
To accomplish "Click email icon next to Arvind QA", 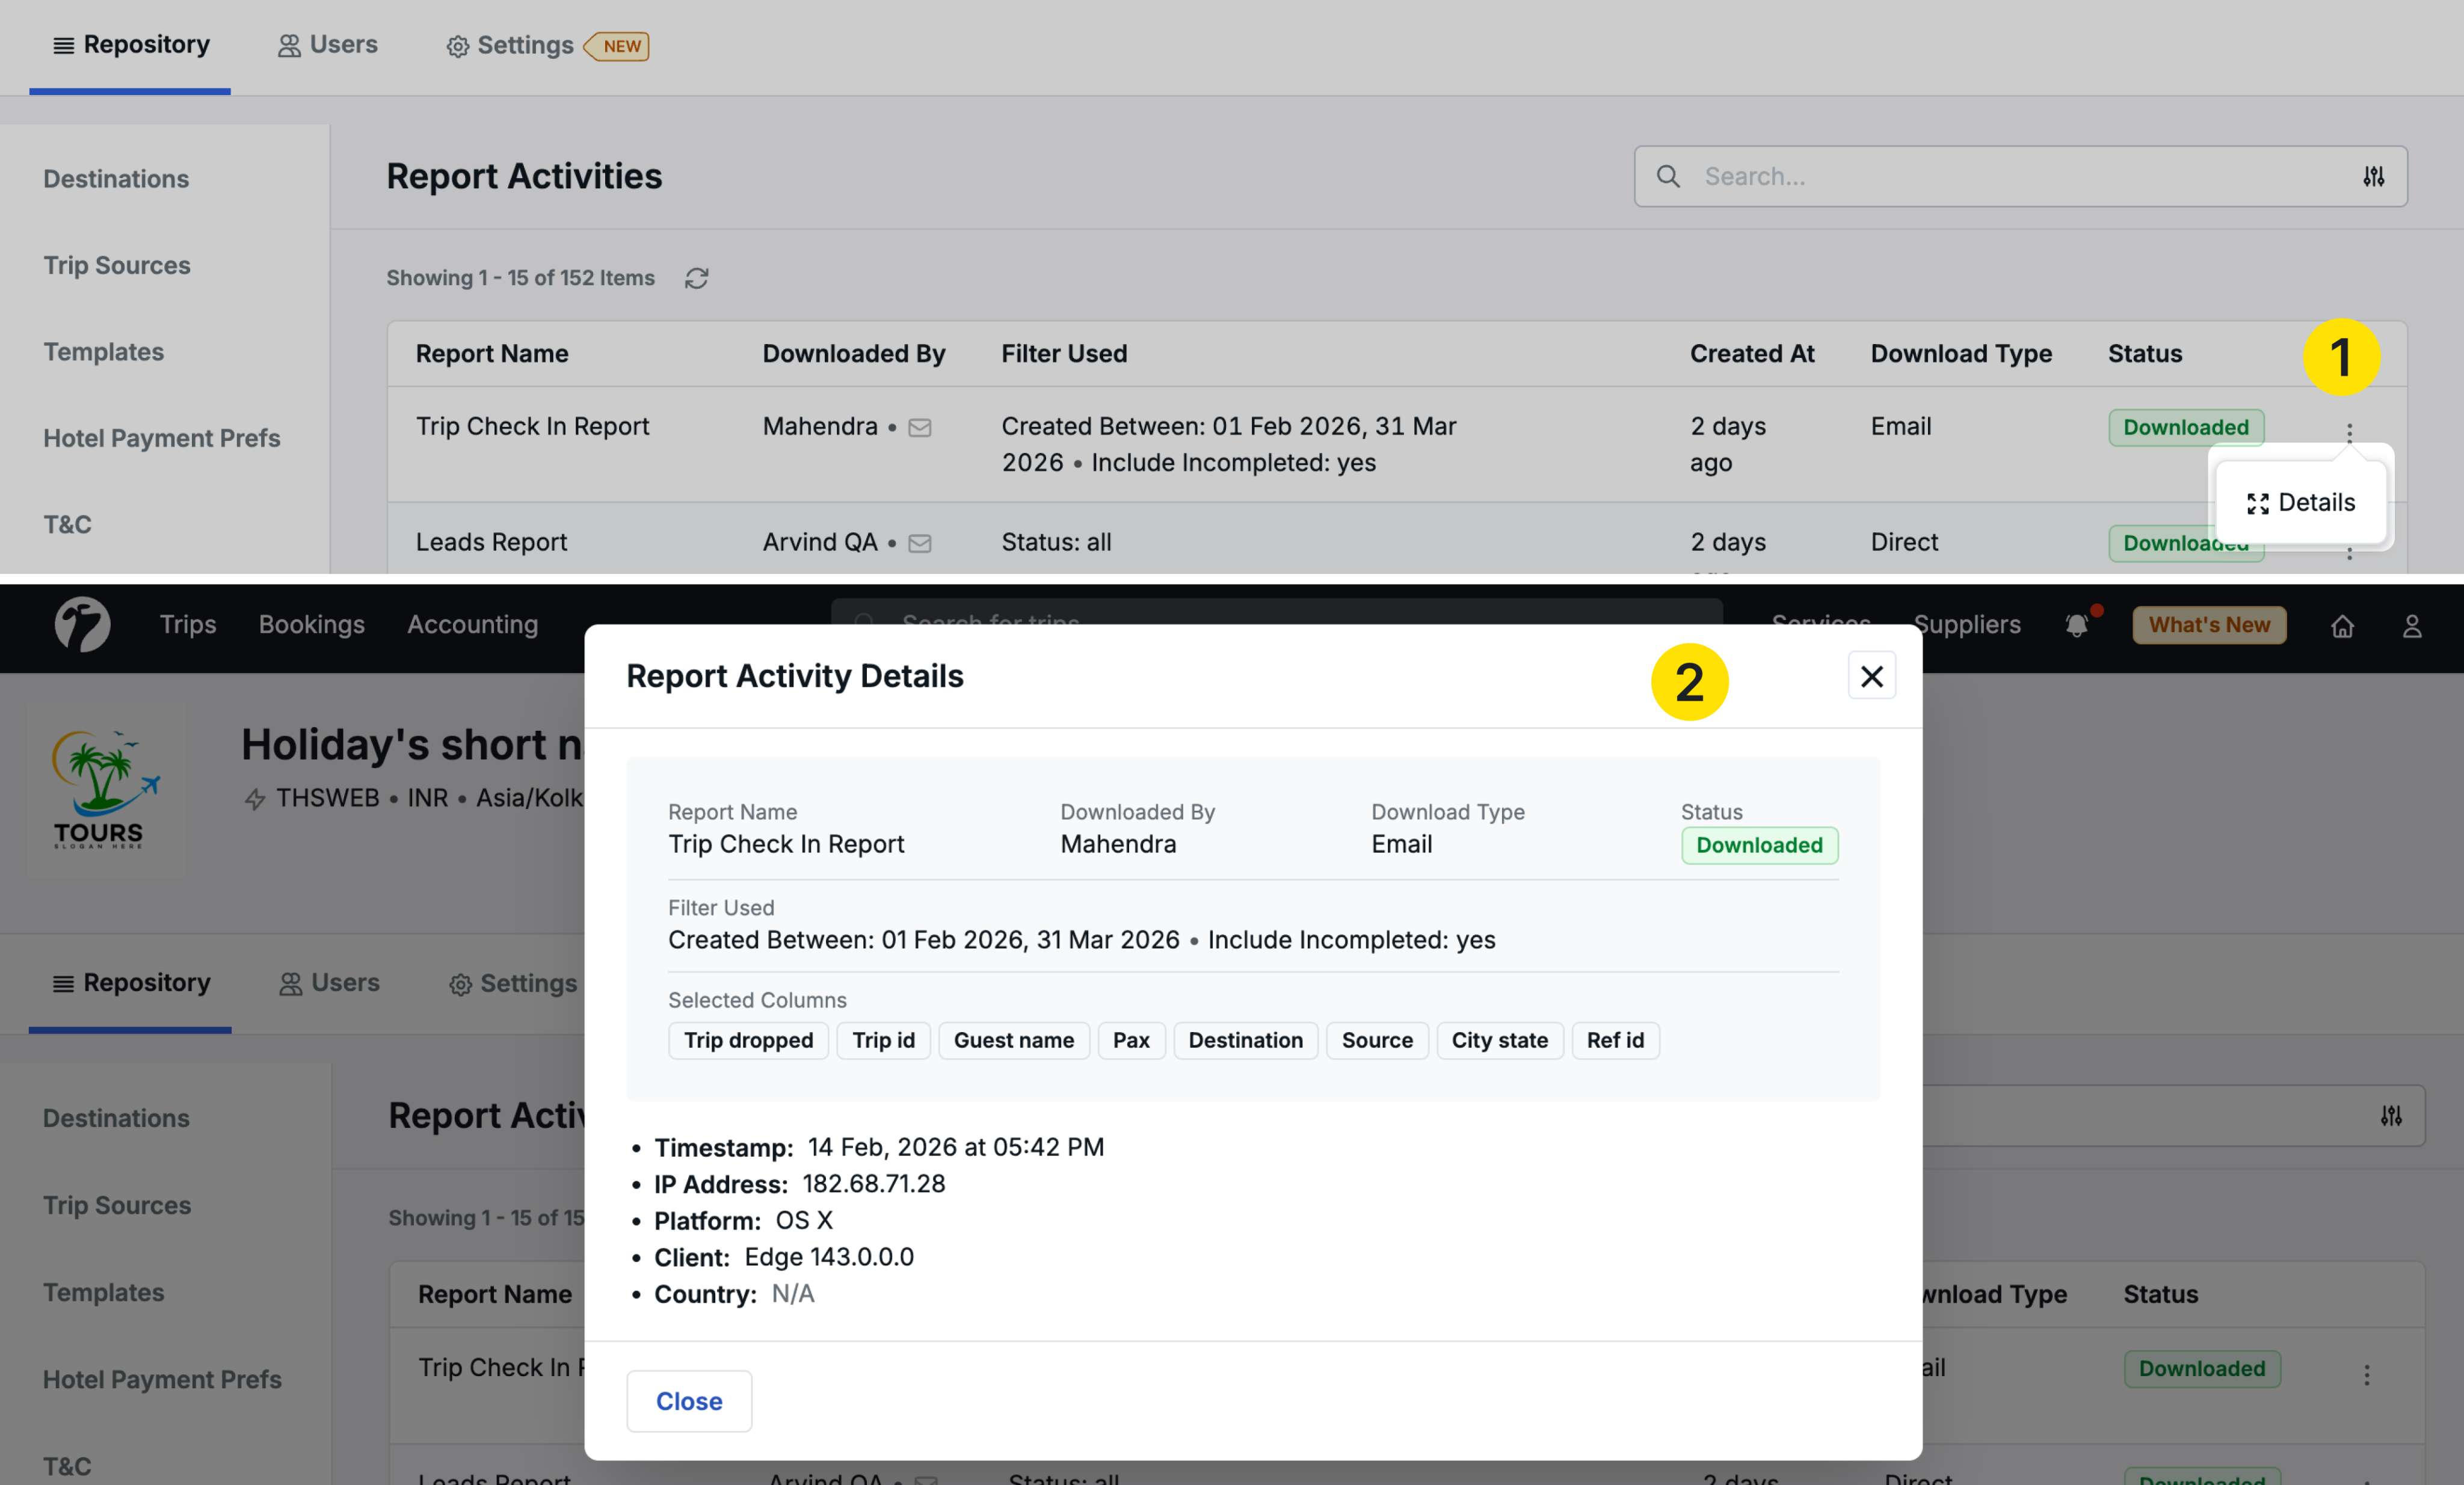I will pos(919,543).
